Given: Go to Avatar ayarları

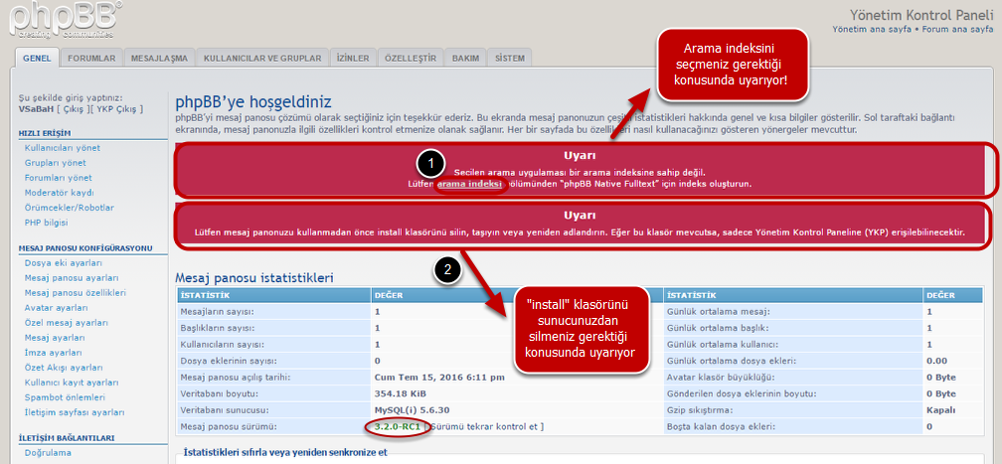Looking at the screenshot, I should [x=56, y=307].
